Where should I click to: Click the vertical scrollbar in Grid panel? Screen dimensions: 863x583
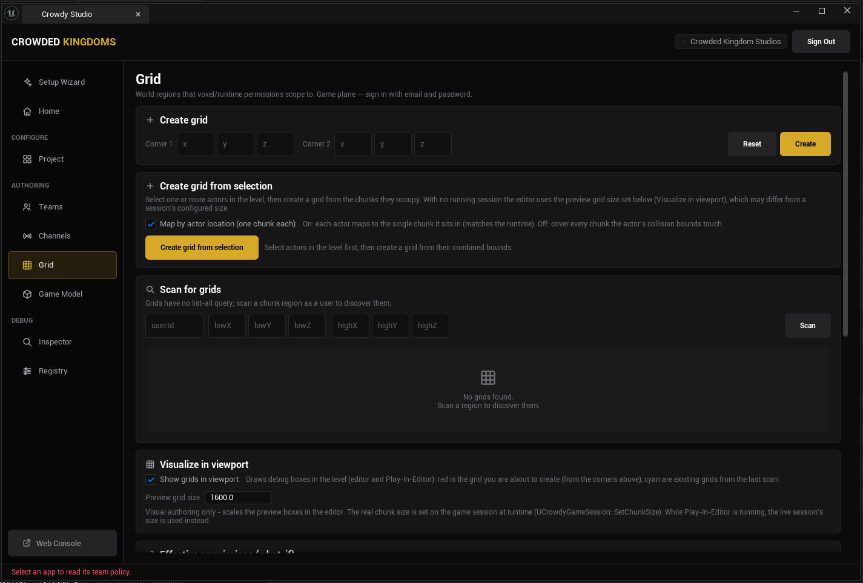845,204
